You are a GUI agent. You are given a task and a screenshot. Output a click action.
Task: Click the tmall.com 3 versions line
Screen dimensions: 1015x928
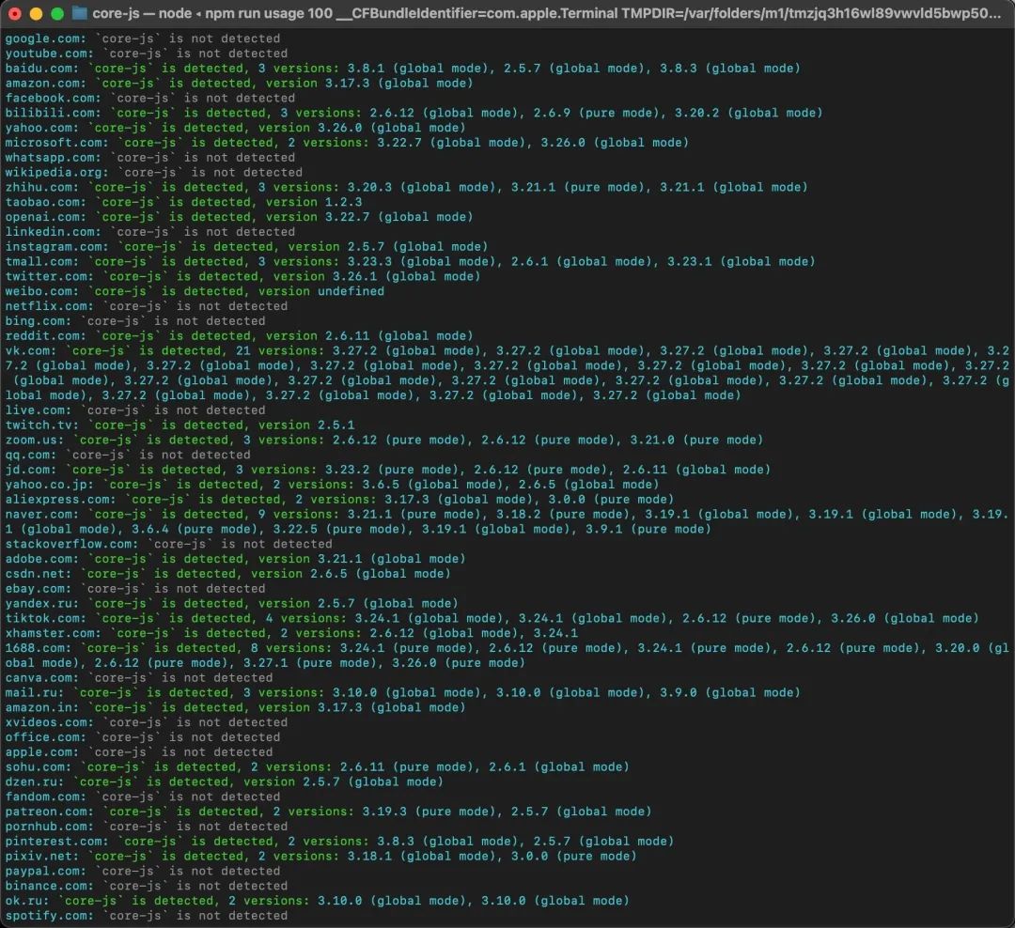click(411, 262)
